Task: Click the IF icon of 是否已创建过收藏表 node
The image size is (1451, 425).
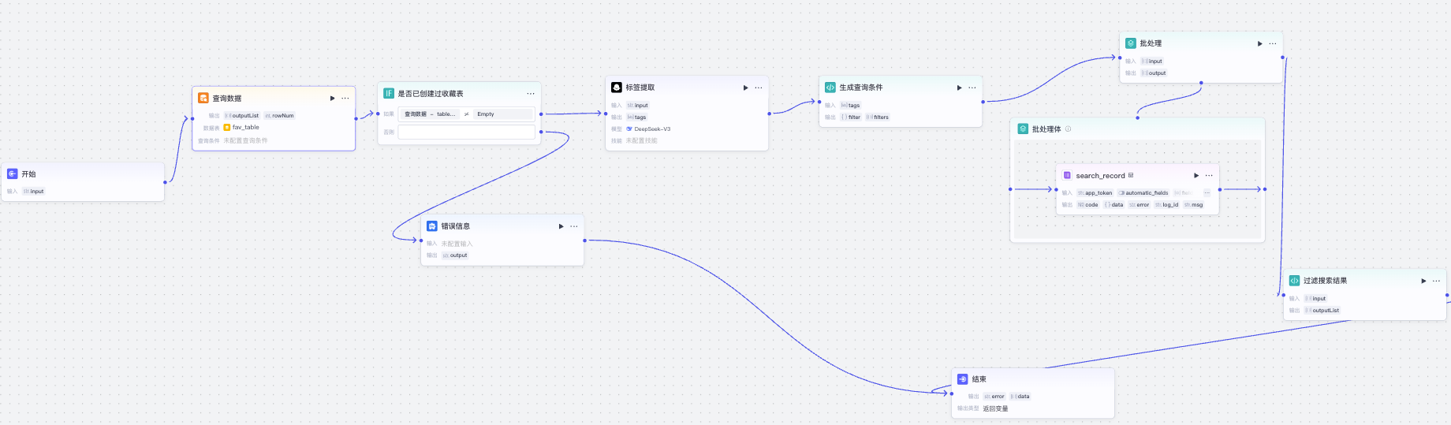Action: pyautogui.click(x=389, y=93)
